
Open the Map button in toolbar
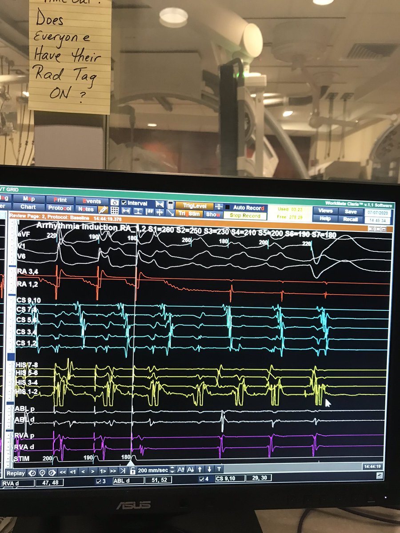[29, 199]
